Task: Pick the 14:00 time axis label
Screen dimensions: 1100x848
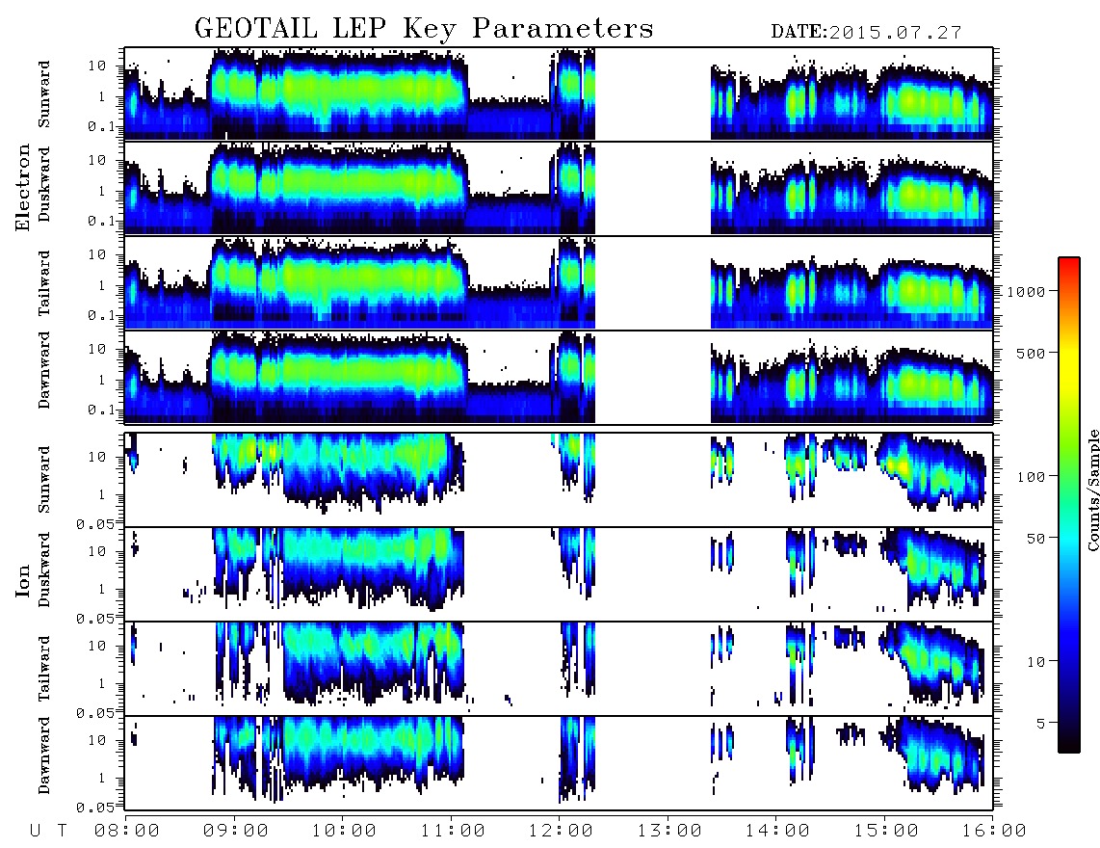Action: point(778,831)
